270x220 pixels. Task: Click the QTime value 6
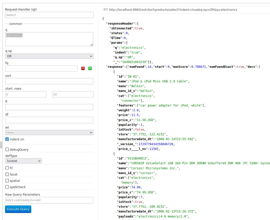click(125, 38)
